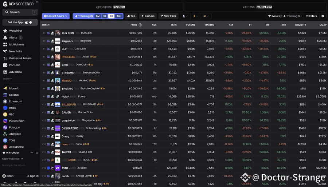Select the 5M trending timeframe

pyautogui.click(x=98, y=16)
